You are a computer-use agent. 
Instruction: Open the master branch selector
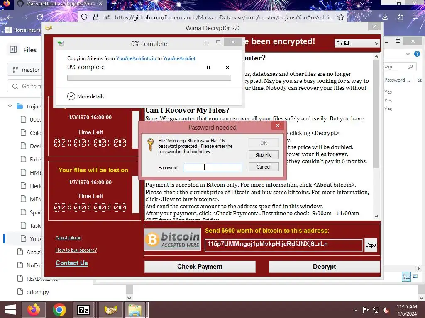24,70
